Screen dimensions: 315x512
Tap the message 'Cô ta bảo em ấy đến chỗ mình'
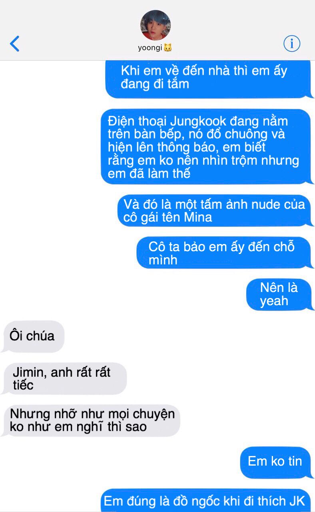[224, 253]
